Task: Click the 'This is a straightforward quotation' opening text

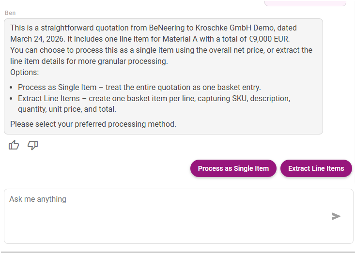Action: 73,28
